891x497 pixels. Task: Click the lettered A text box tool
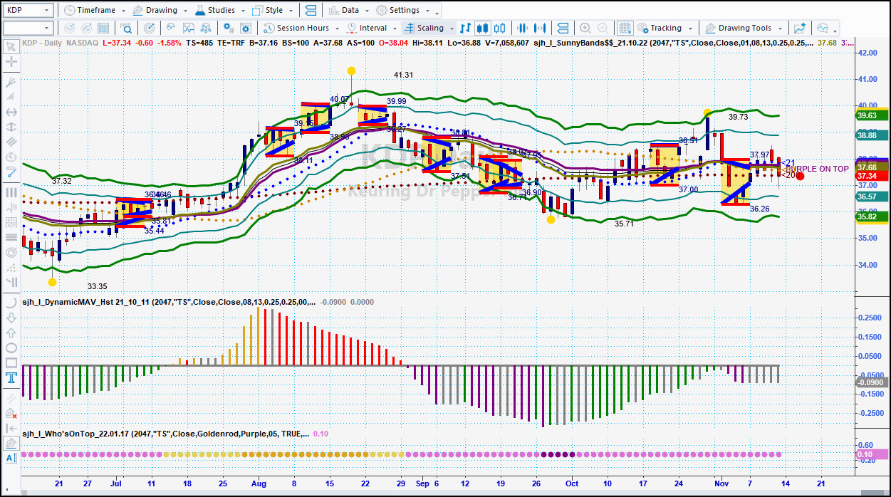click(x=11, y=458)
